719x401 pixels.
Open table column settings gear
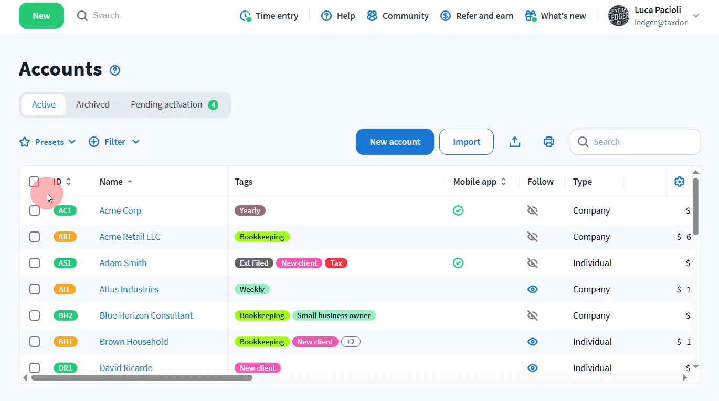pos(679,182)
